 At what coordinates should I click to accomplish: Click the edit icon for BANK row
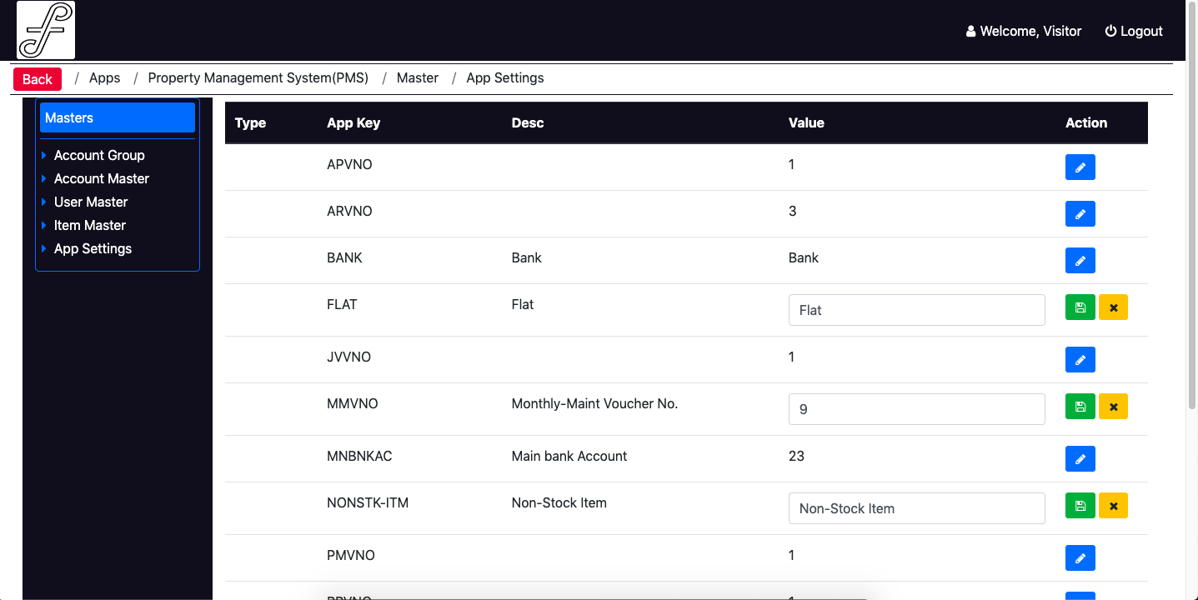(x=1080, y=261)
